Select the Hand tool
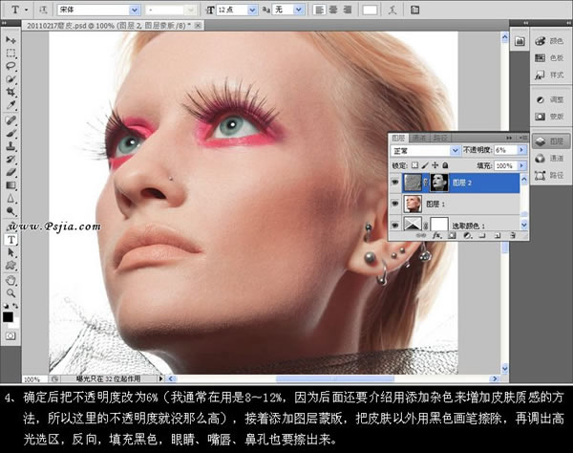Screen dimensions: 573x453 [x=11, y=280]
